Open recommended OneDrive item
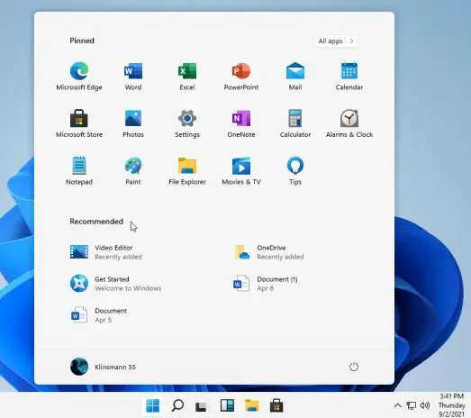This screenshot has width=471, height=418. pos(269,252)
